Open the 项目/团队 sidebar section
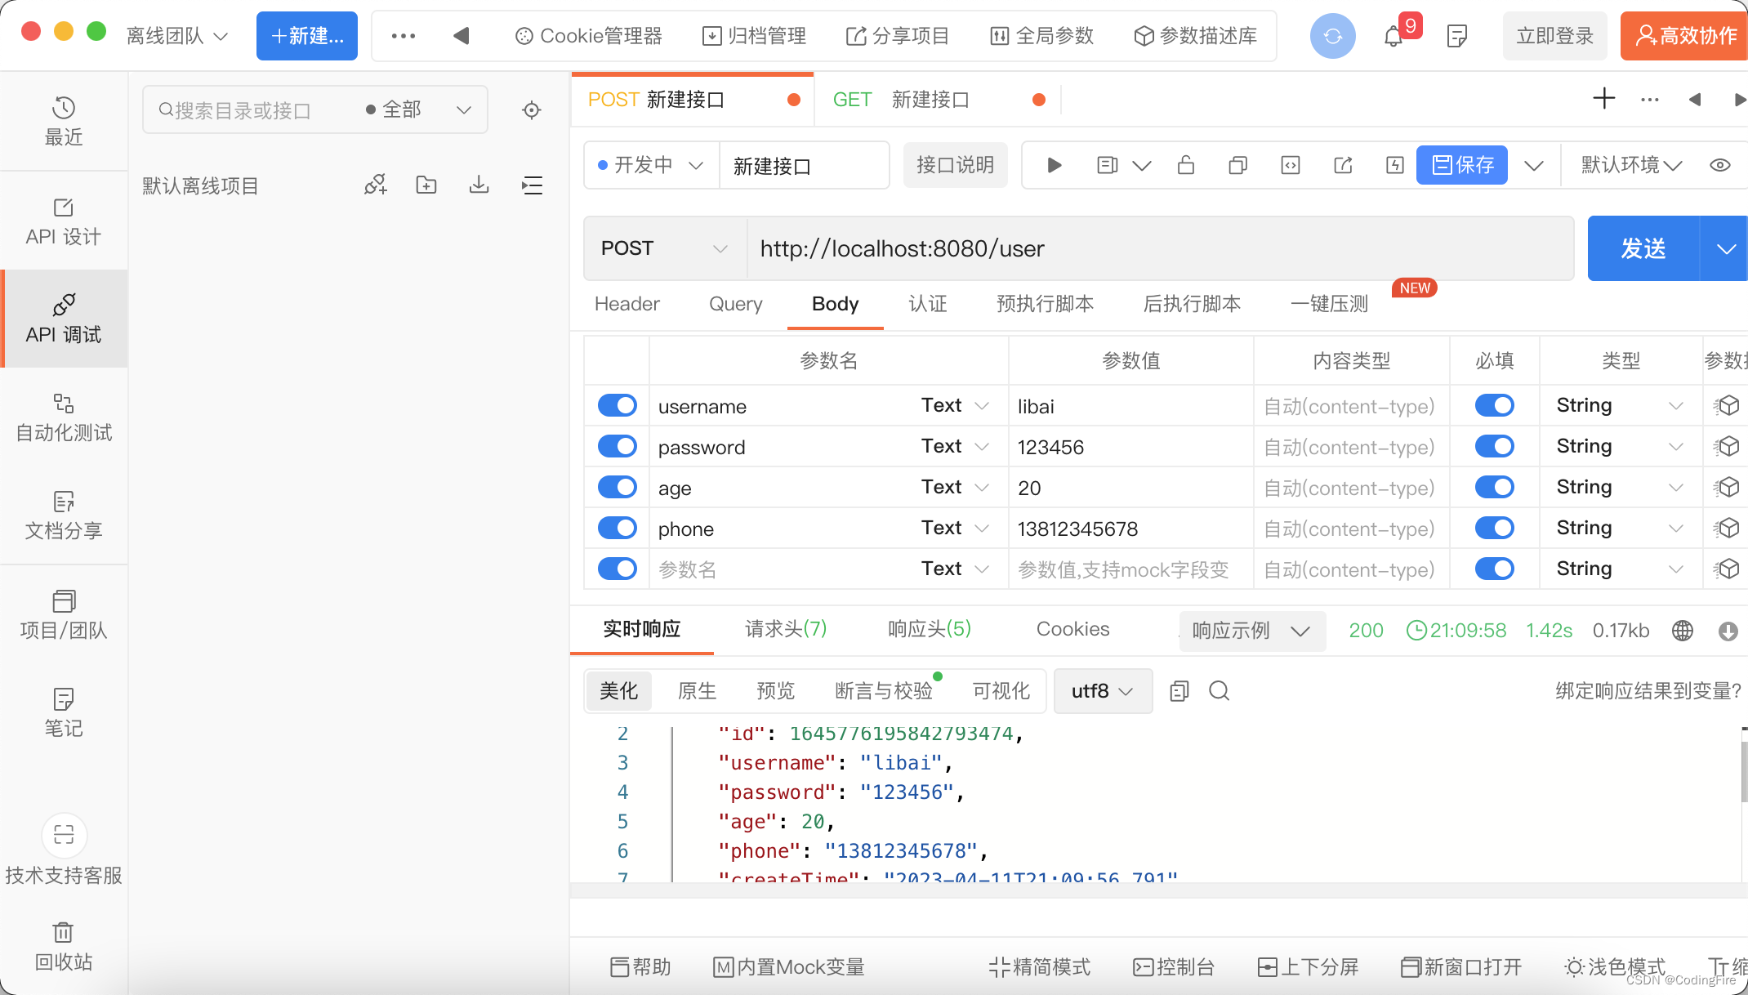 tap(64, 615)
